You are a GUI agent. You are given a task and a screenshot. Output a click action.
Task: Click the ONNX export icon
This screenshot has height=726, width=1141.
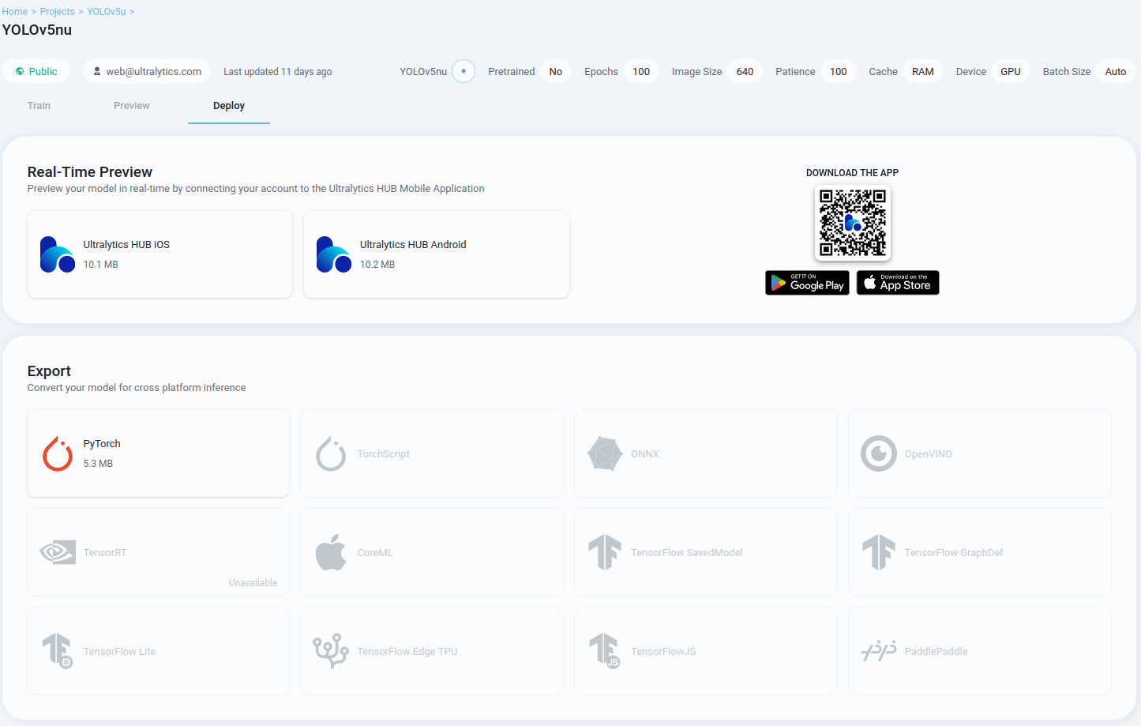tap(603, 453)
